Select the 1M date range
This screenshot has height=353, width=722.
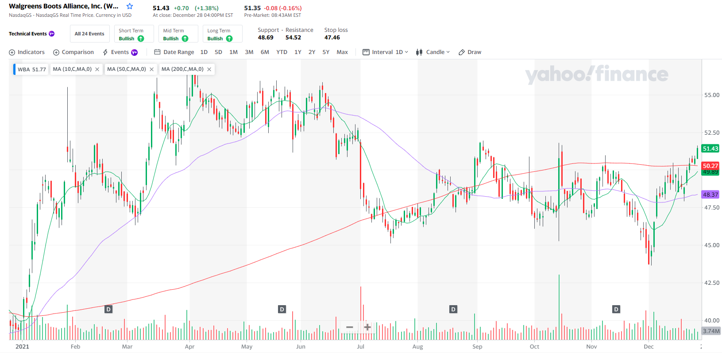click(233, 52)
